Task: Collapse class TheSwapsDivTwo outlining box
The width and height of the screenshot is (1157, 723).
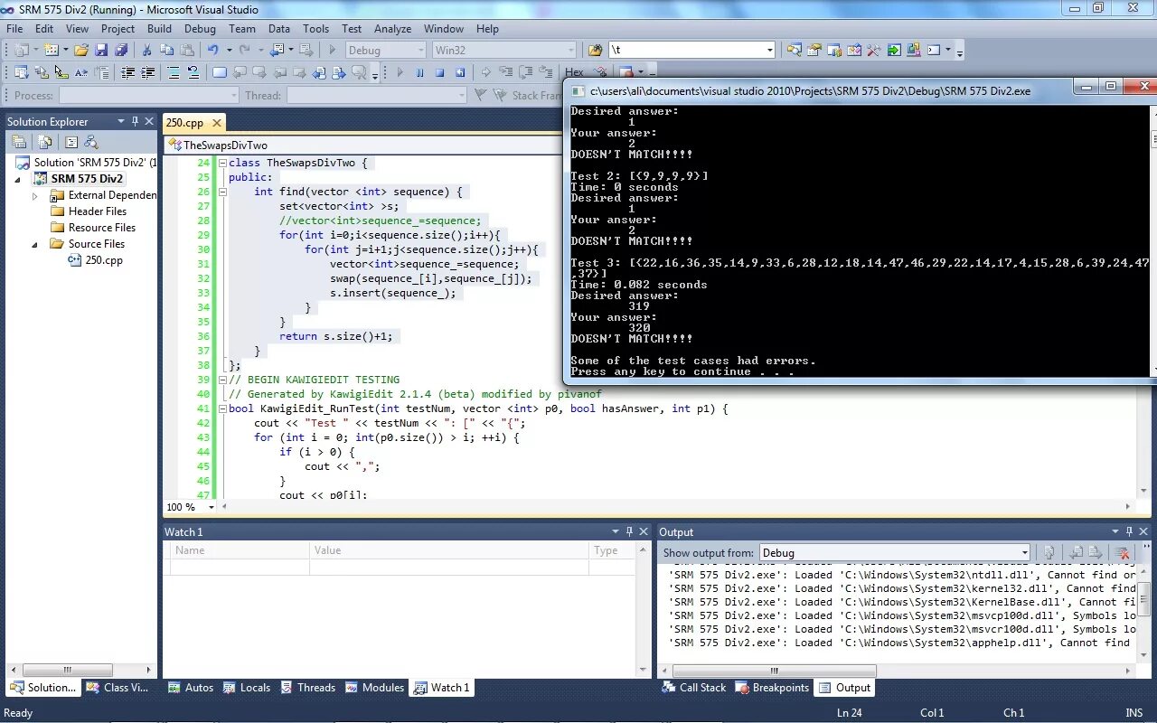Action: (x=222, y=163)
